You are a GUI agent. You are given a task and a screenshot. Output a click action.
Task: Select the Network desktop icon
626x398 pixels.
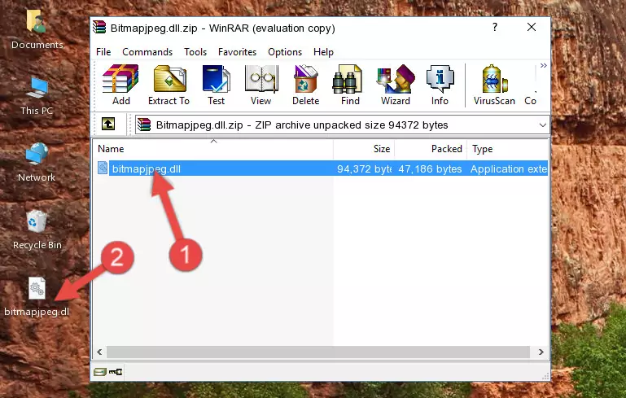(37, 163)
